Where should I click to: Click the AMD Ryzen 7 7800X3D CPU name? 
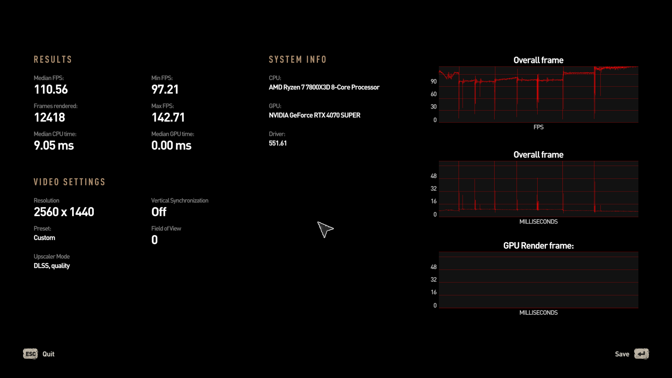tap(324, 87)
